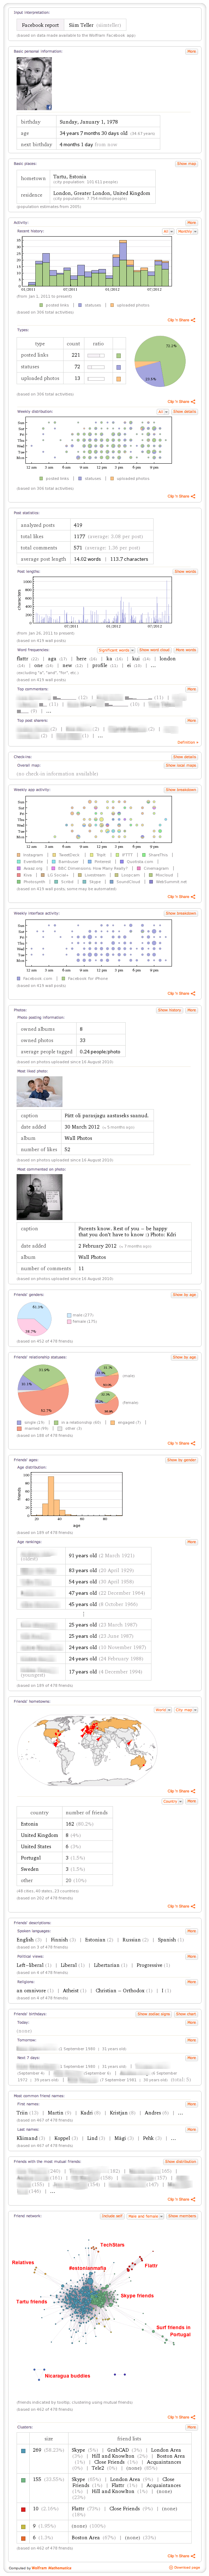
Task: Click the More button in Basic personal information
Action: (x=191, y=51)
